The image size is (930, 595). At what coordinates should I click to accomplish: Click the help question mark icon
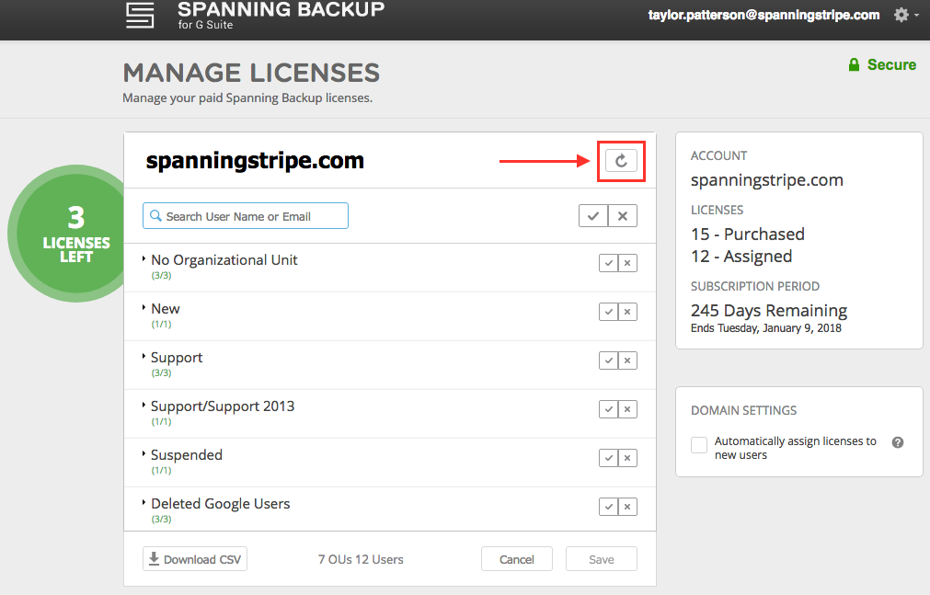(x=898, y=442)
